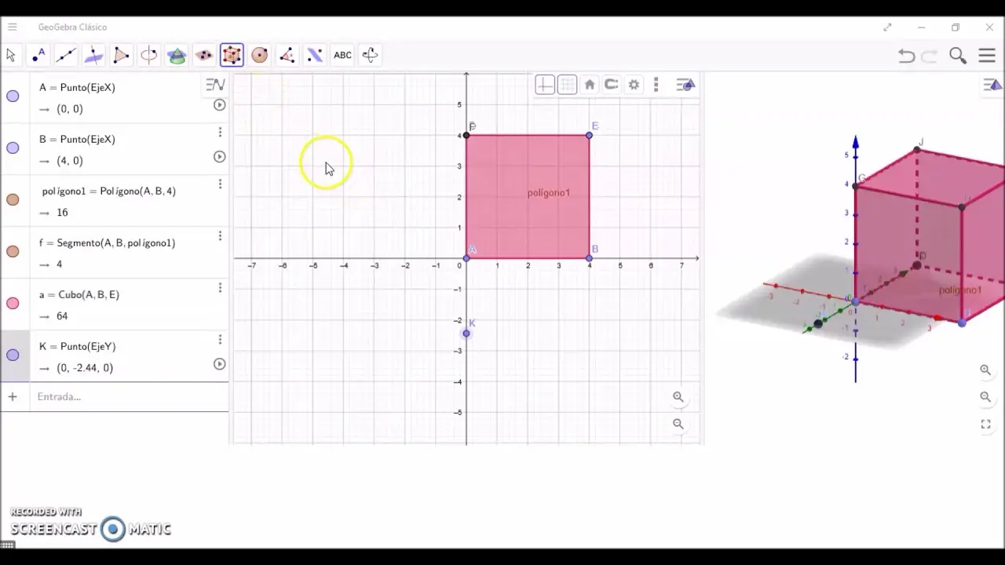Open the three-dot menu for a = Cubo
This screenshot has width=1005, height=565.
(x=220, y=289)
